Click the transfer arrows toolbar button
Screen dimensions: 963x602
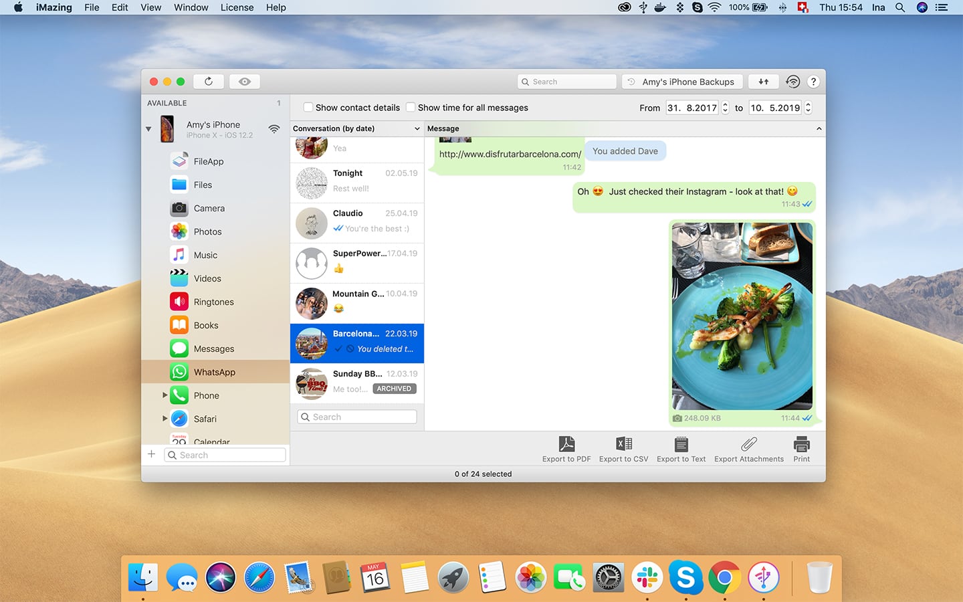[763, 82]
